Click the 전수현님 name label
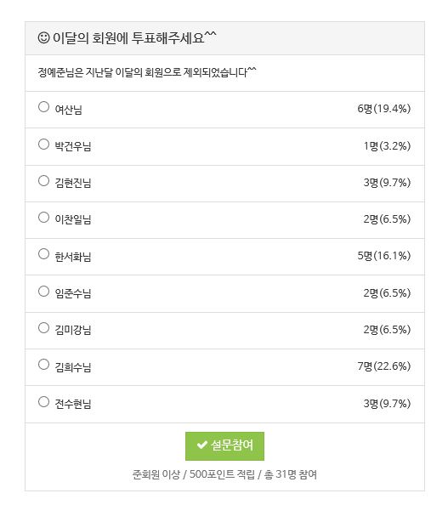Image resolution: width=448 pixels, height=516 pixels. [x=73, y=404]
